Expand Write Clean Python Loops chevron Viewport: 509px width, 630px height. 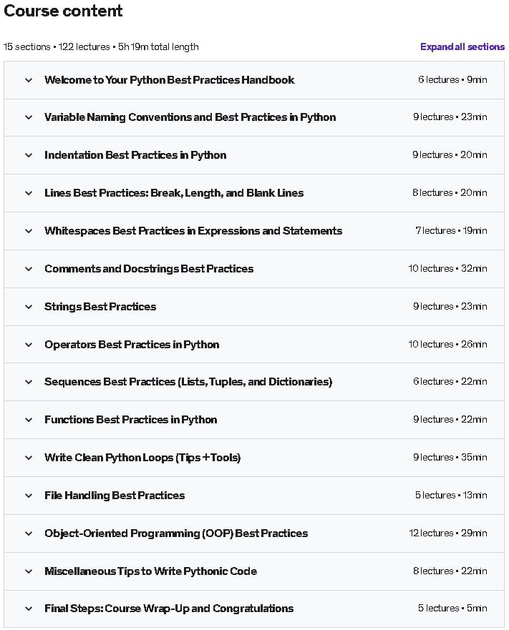pos(29,458)
